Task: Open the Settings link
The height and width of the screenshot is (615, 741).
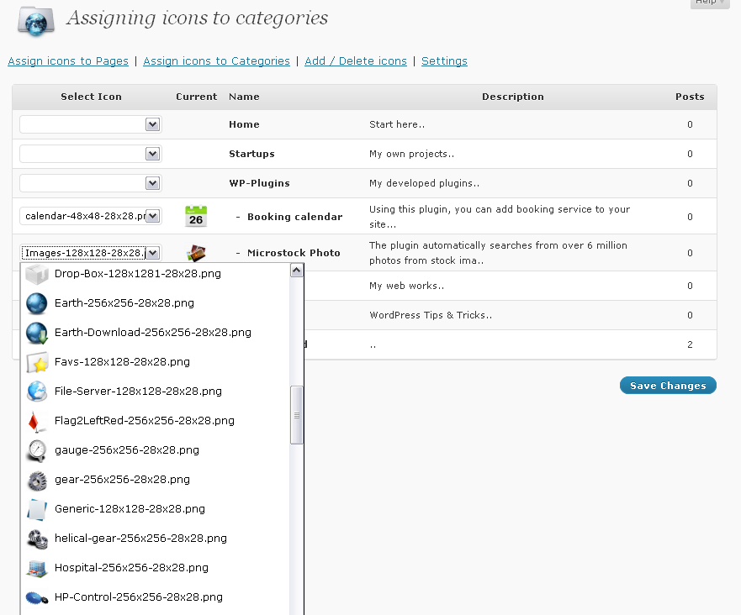Action: [x=444, y=61]
